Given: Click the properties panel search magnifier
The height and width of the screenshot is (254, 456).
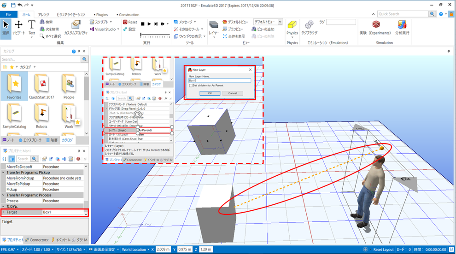Looking at the screenshot, I should [x=35, y=159].
